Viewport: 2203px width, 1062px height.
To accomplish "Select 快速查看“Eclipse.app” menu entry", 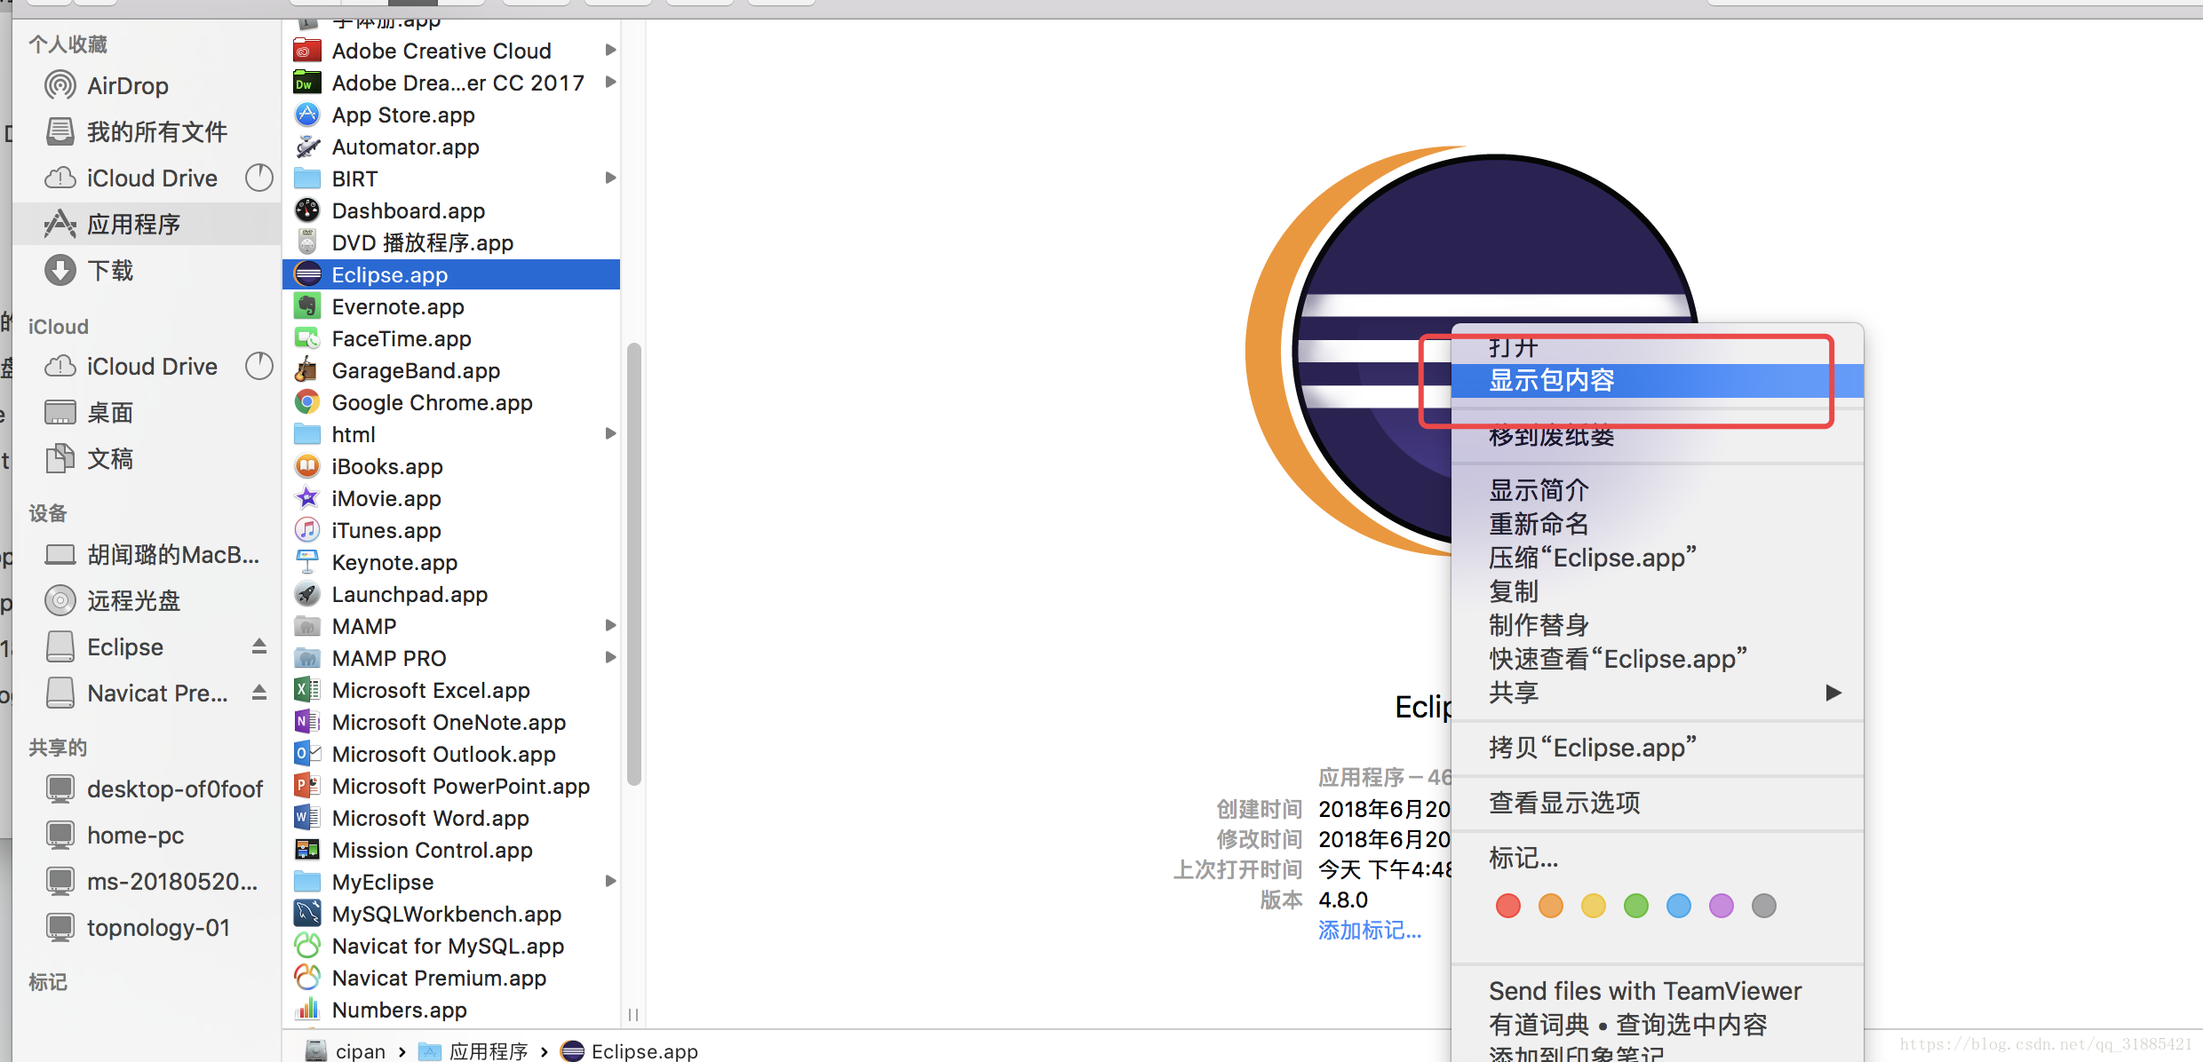I will pyautogui.click(x=1657, y=659).
